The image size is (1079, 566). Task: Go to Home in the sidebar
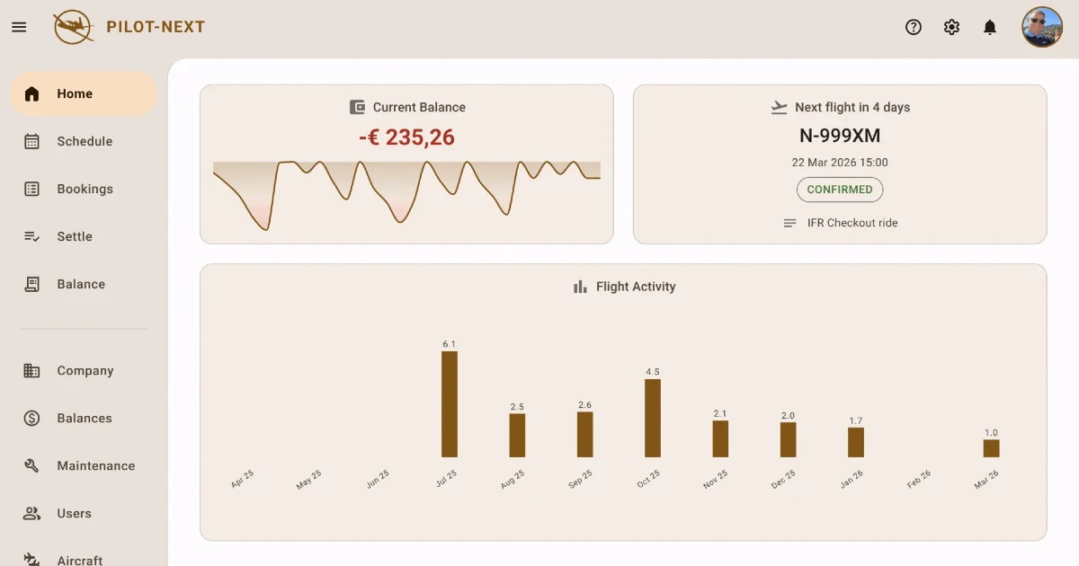coord(75,93)
